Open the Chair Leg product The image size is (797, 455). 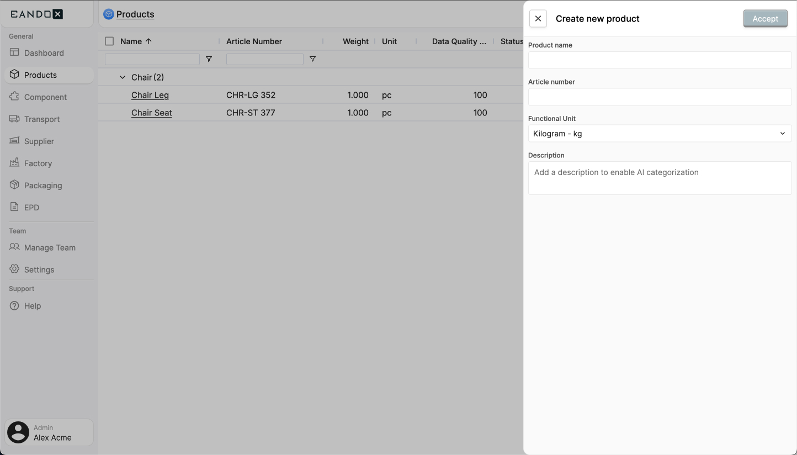point(150,94)
